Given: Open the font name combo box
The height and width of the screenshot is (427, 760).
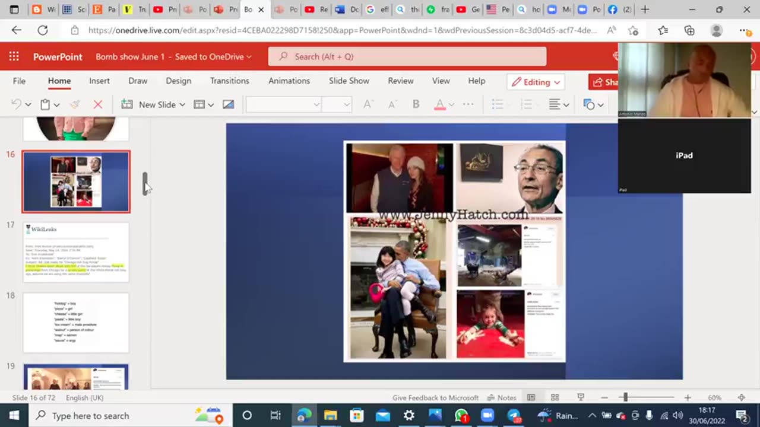Looking at the screenshot, I should pos(284,104).
